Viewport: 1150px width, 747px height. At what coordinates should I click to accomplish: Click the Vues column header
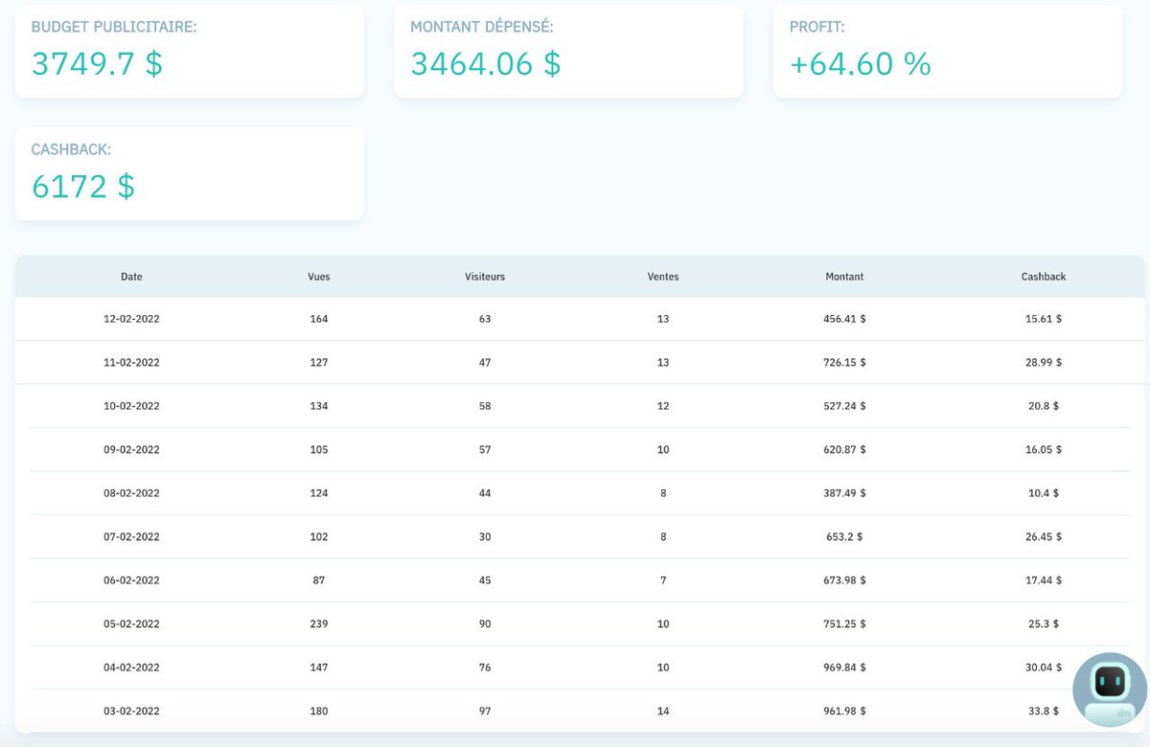tap(319, 277)
